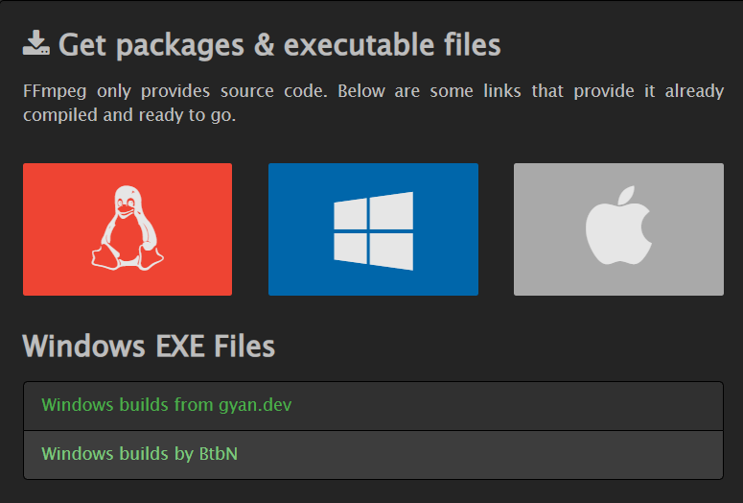Open the red Linux packages tile
743x503 pixels.
(x=128, y=229)
